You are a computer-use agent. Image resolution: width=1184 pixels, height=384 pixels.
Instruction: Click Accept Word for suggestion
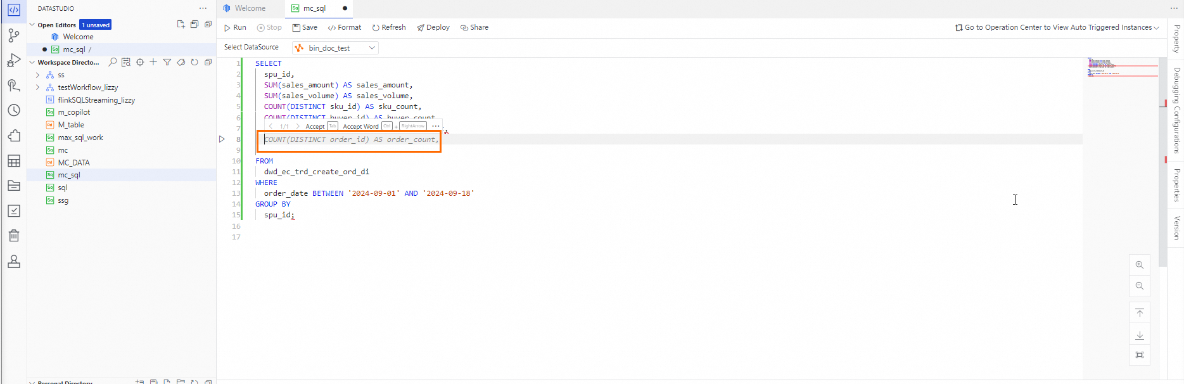[384, 126]
